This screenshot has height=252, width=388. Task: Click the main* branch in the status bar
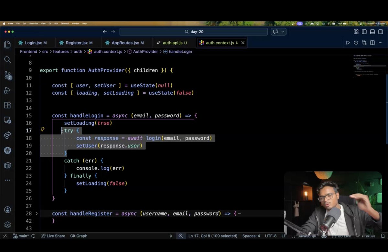click(21, 236)
